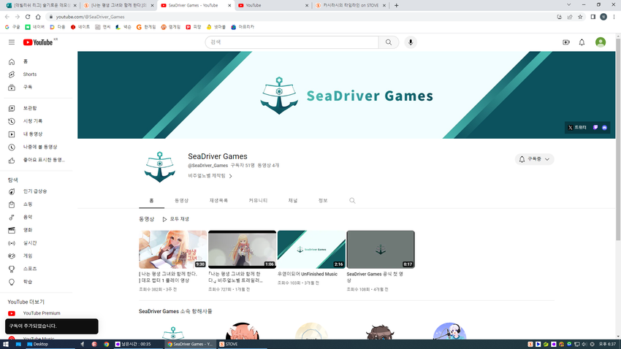This screenshot has width=621, height=349.
Task: Open 2:16 UnFinished Music thumbnail
Action: pyautogui.click(x=311, y=250)
